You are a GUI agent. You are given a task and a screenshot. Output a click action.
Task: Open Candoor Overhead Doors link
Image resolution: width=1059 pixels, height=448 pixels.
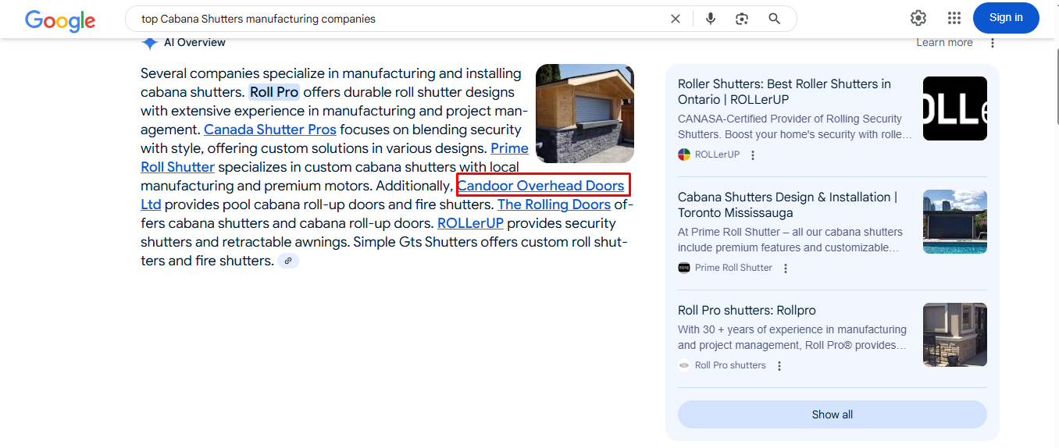tap(541, 186)
